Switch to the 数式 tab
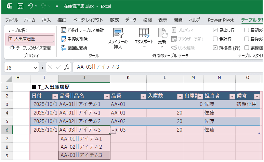This screenshot has height=162, width=264. [115, 20]
